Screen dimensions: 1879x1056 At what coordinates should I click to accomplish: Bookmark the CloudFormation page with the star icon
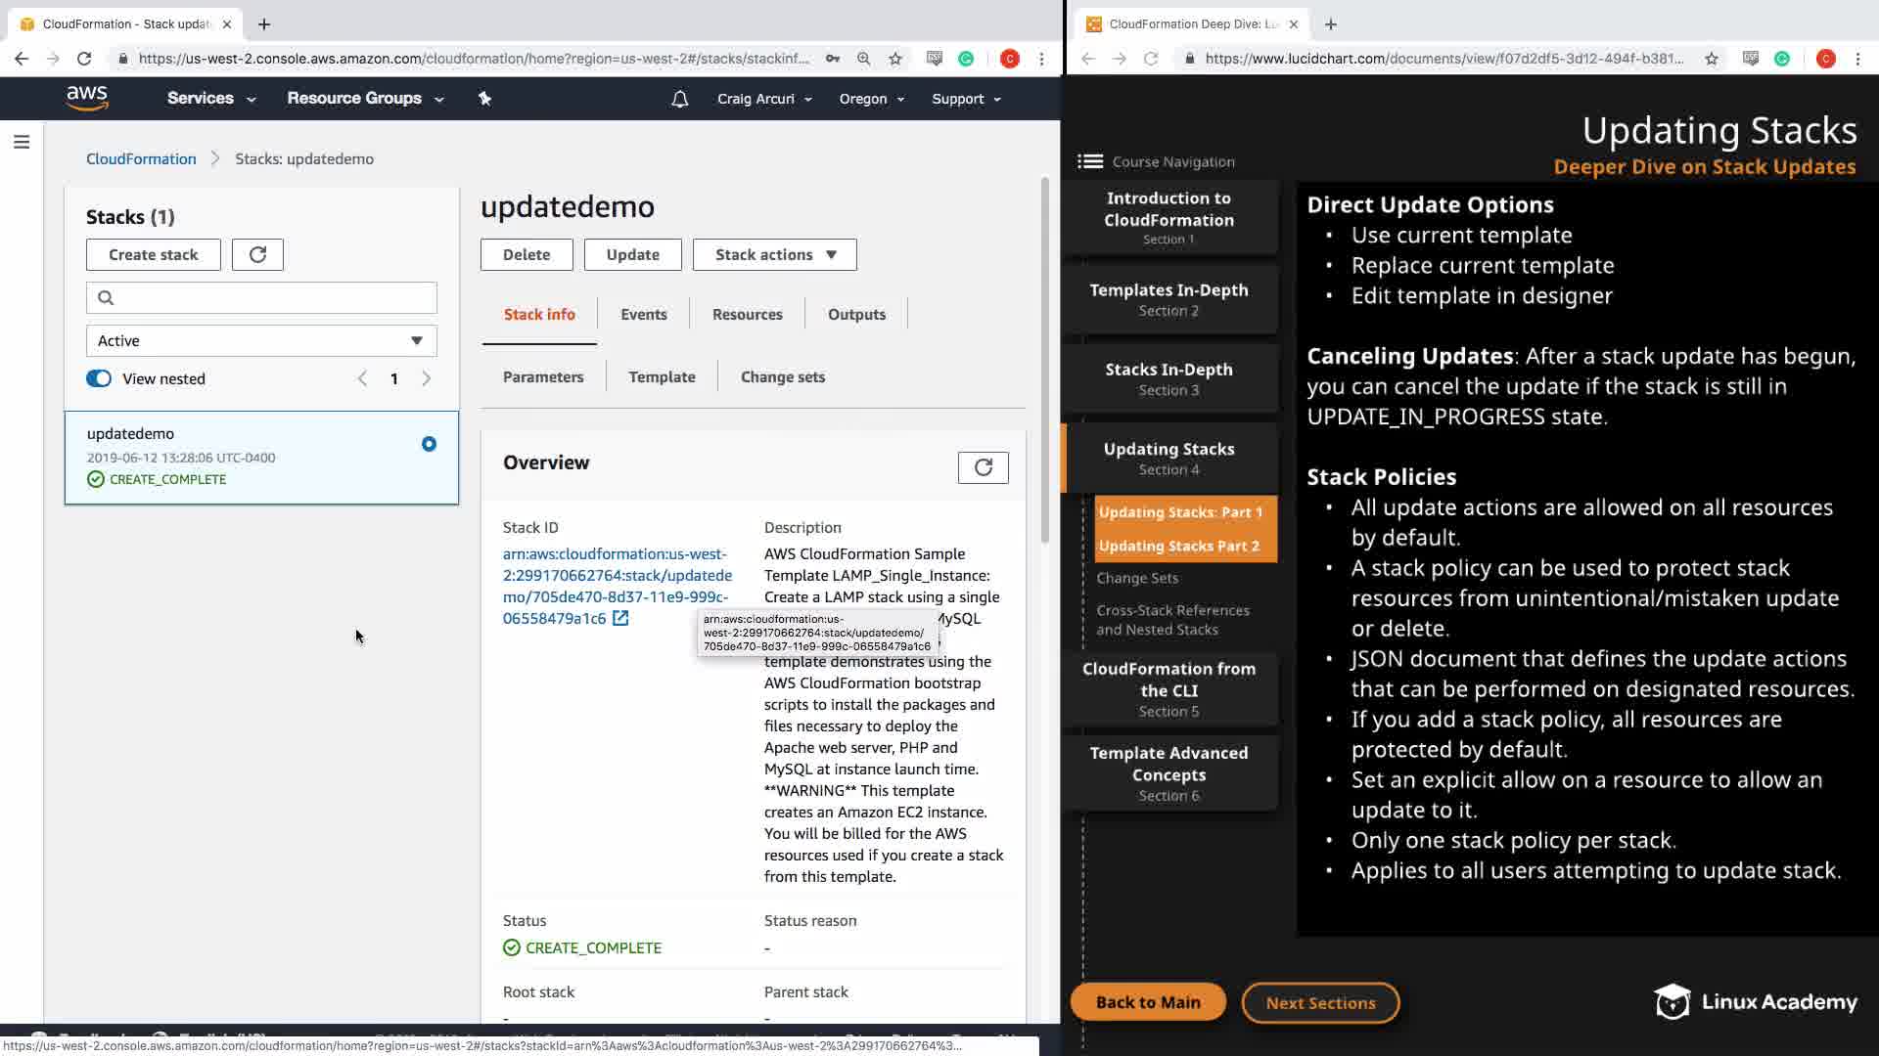tap(894, 59)
